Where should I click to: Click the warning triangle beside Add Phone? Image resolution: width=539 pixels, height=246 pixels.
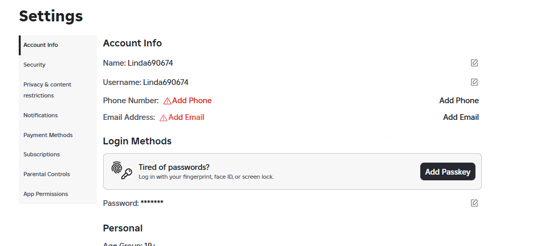pos(167,101)
